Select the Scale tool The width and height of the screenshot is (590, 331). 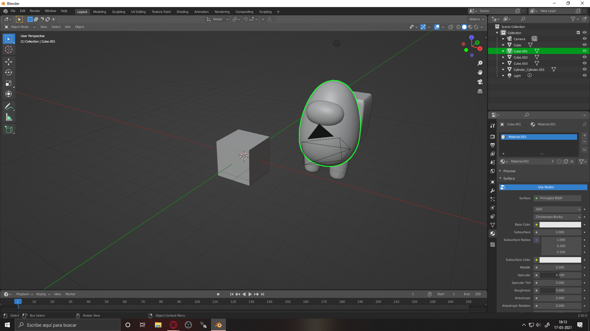pos(9,83)
